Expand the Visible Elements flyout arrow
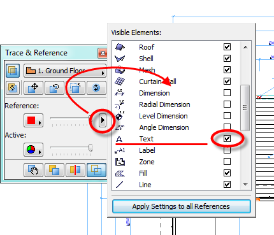274x235 pixels. tap(103, 120)
